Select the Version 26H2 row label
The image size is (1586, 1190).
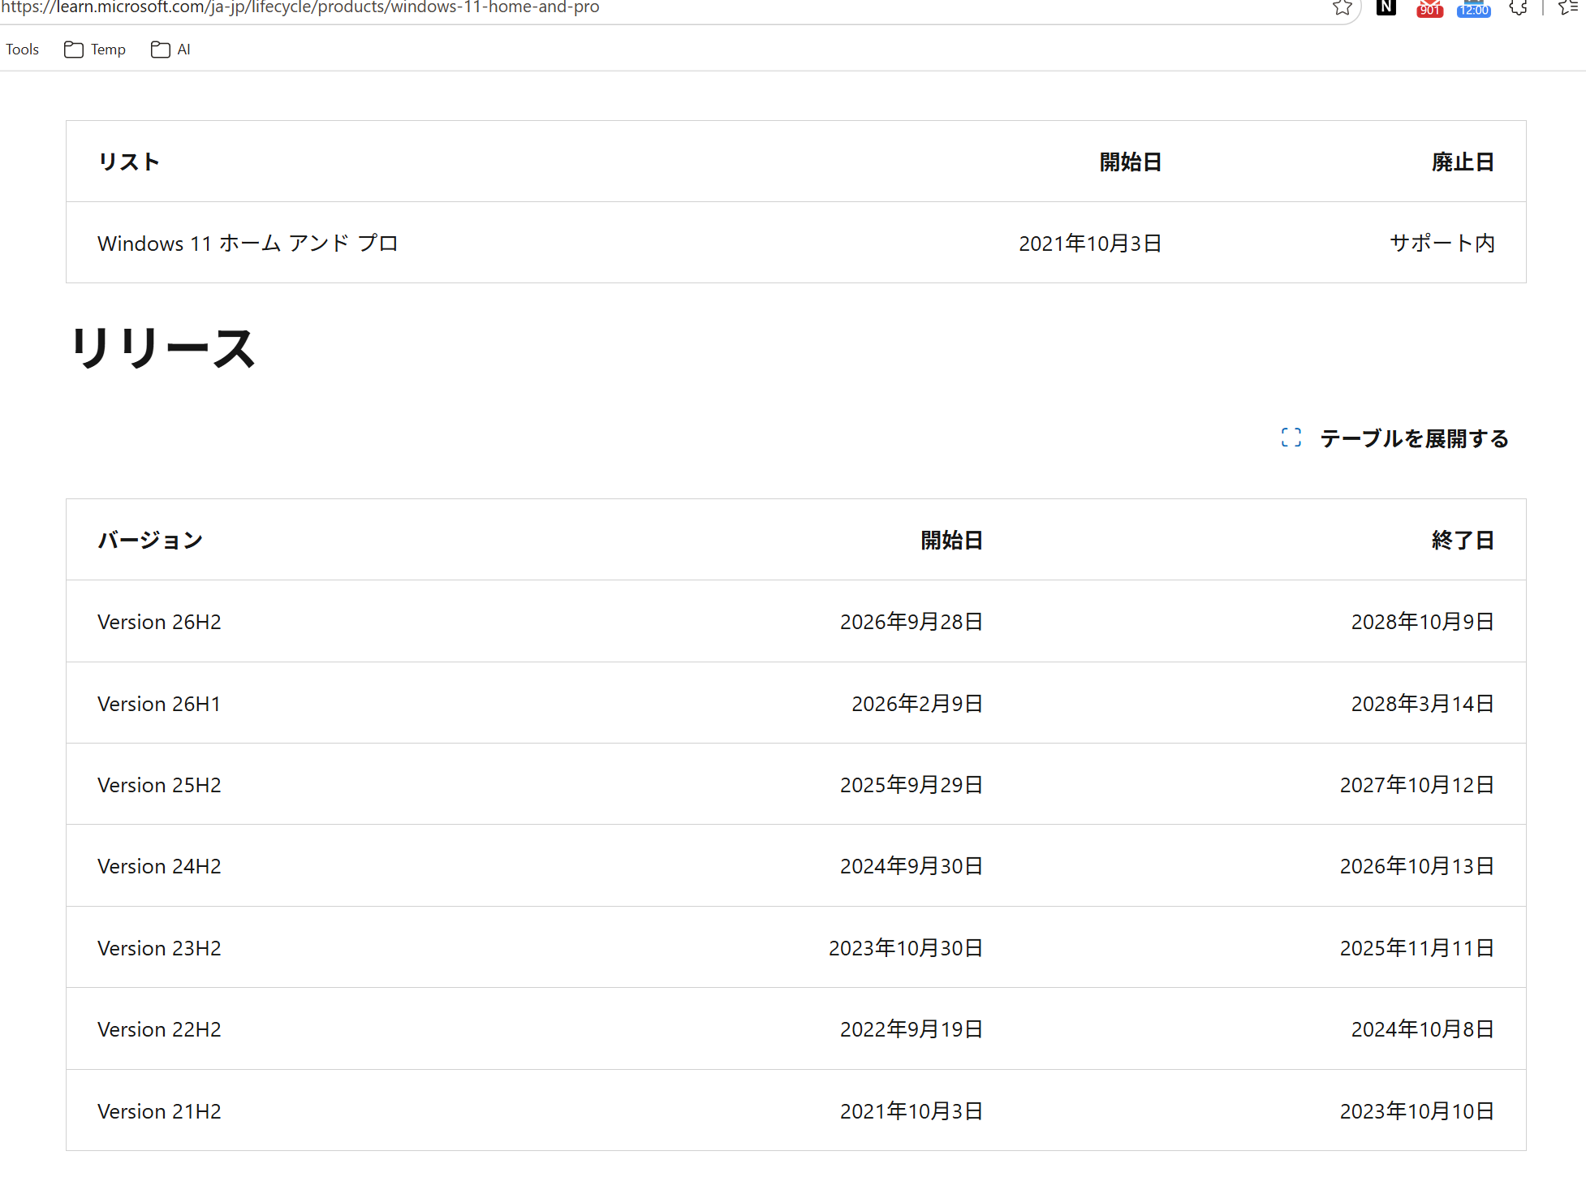tap(159, 622)
